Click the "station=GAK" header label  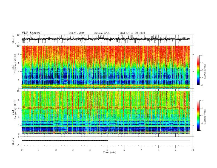(x=102, y=33)
